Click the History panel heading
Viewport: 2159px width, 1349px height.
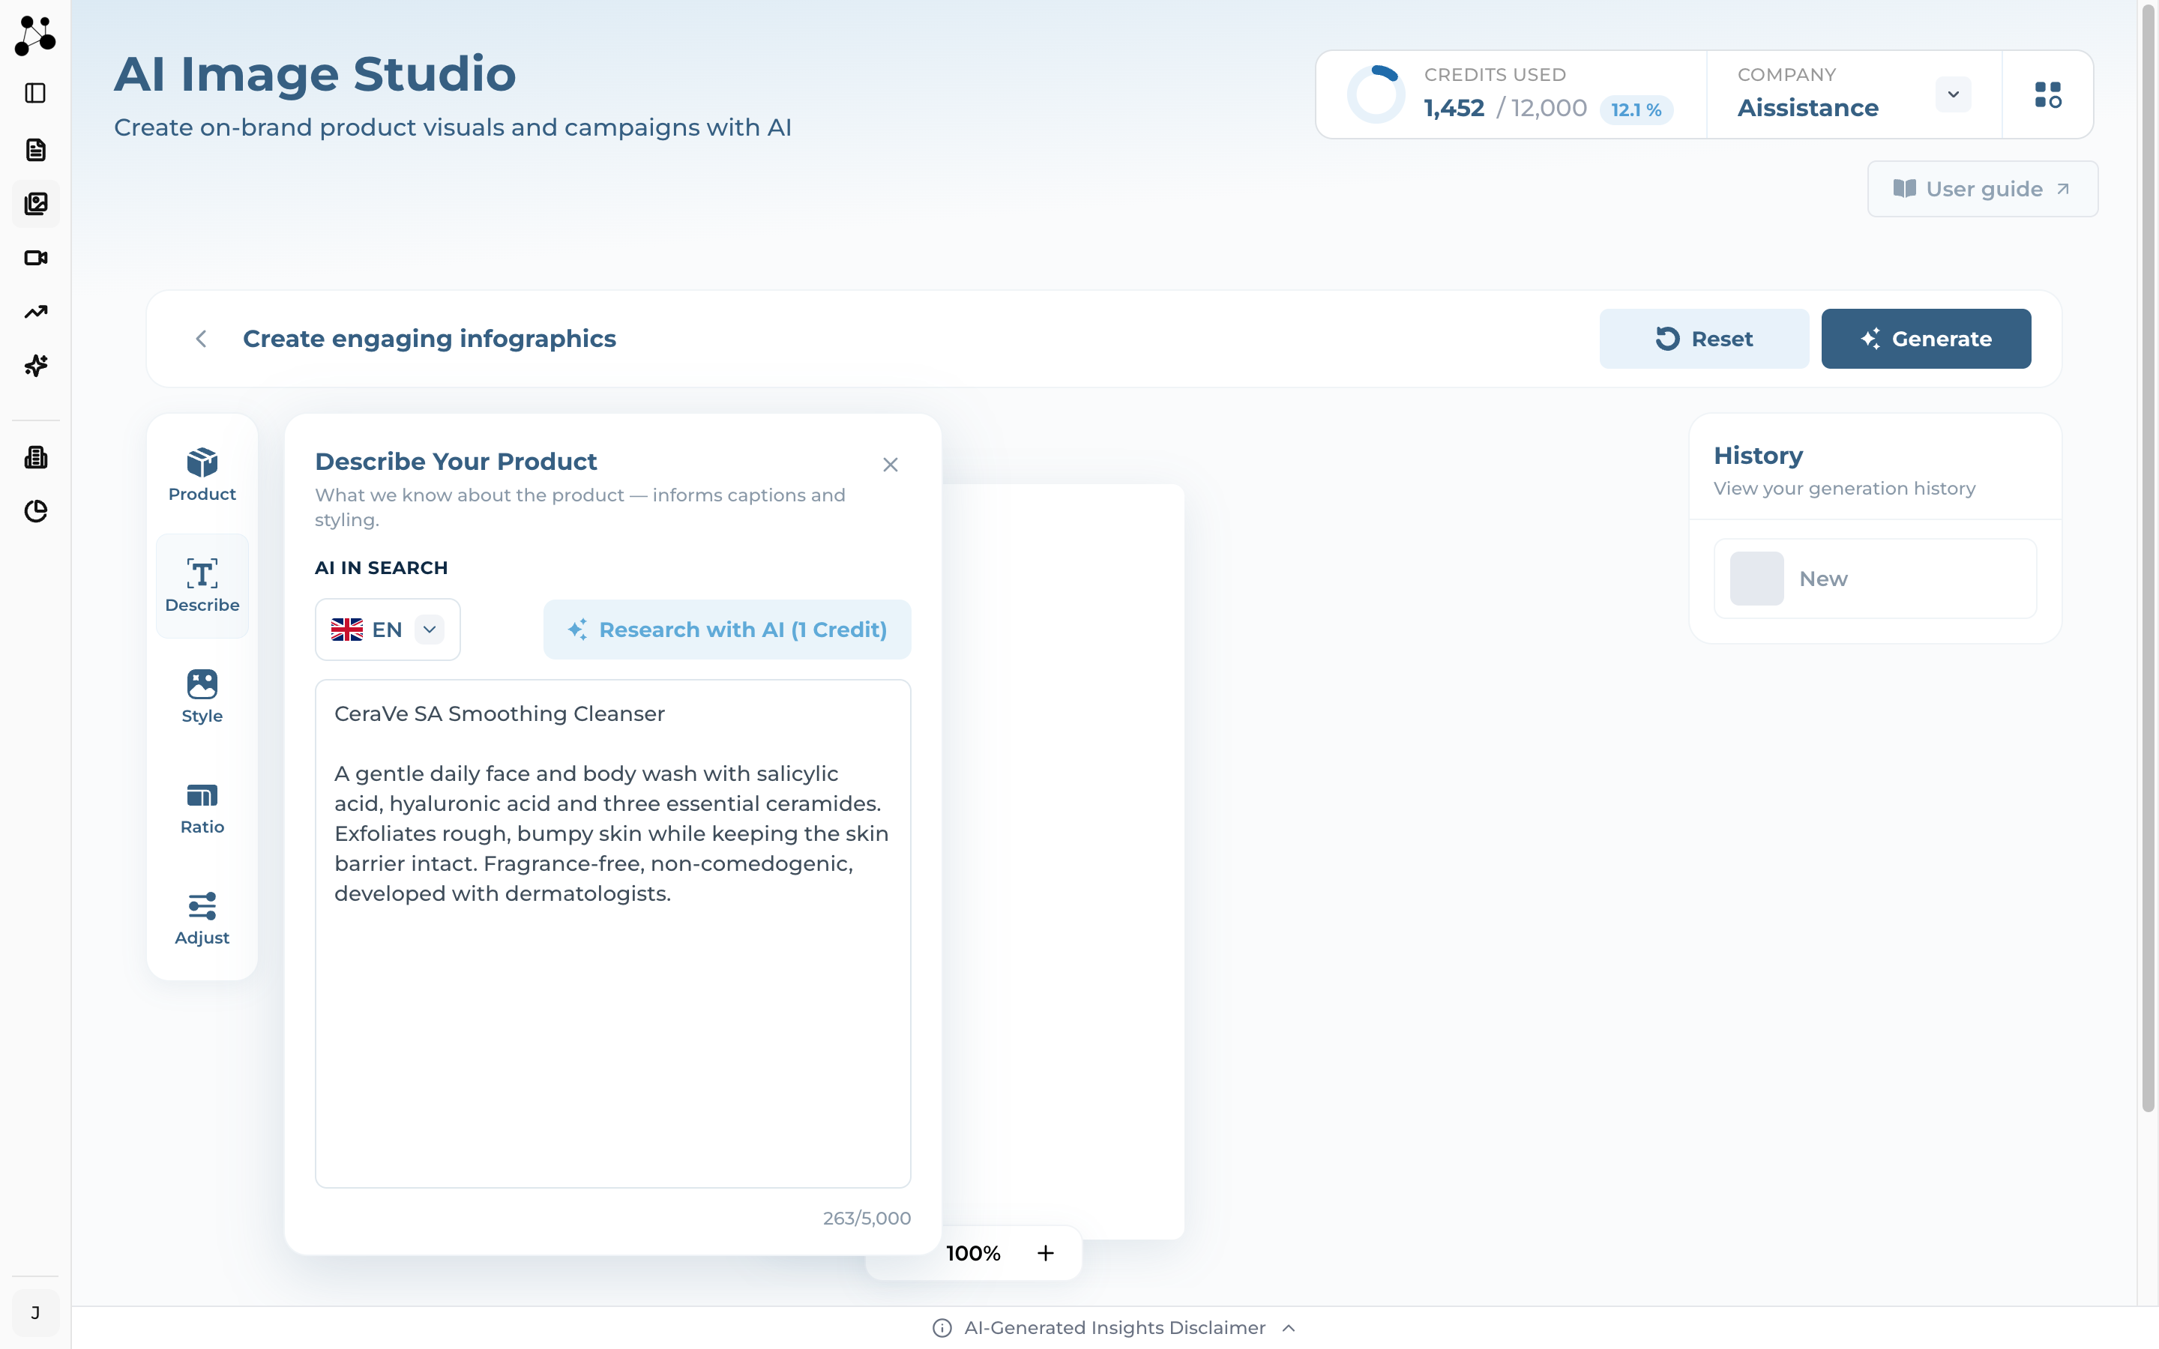coord(1757,455)
